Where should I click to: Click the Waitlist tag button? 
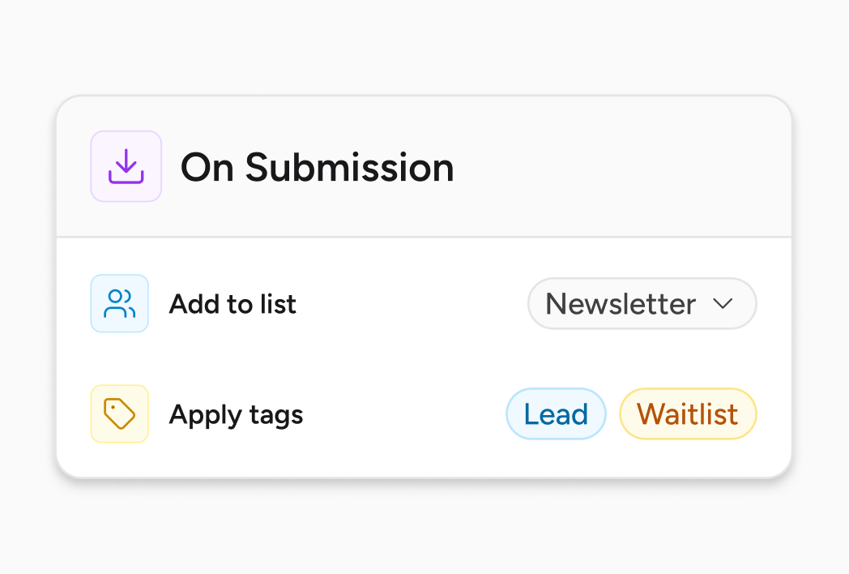click(x=688, y=413)
